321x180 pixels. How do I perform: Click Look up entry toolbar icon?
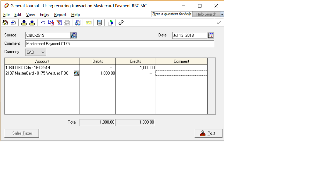coord(78,23)
